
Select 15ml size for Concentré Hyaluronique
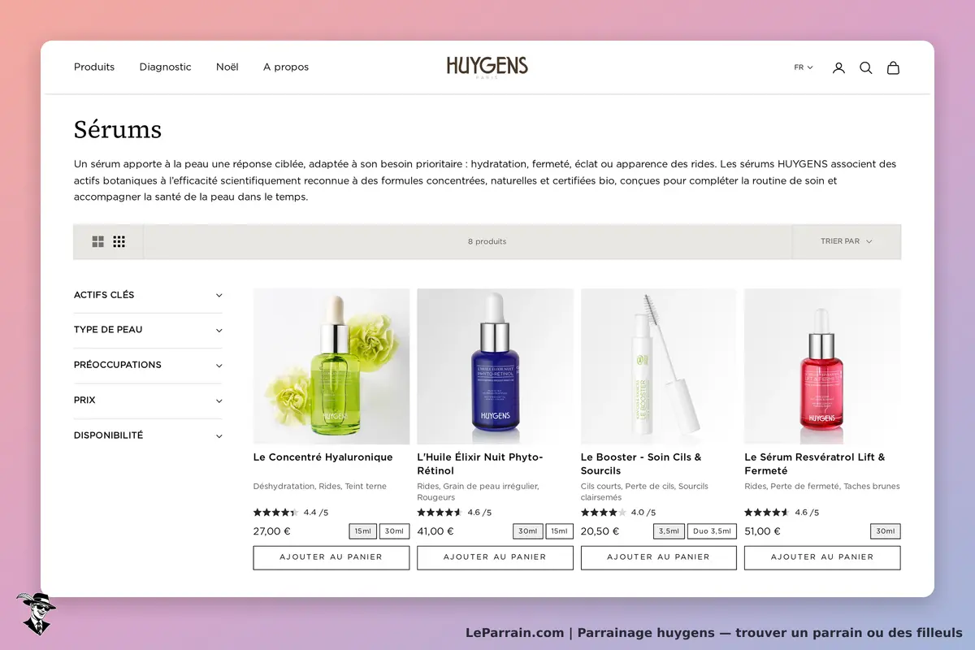[363, 531]
